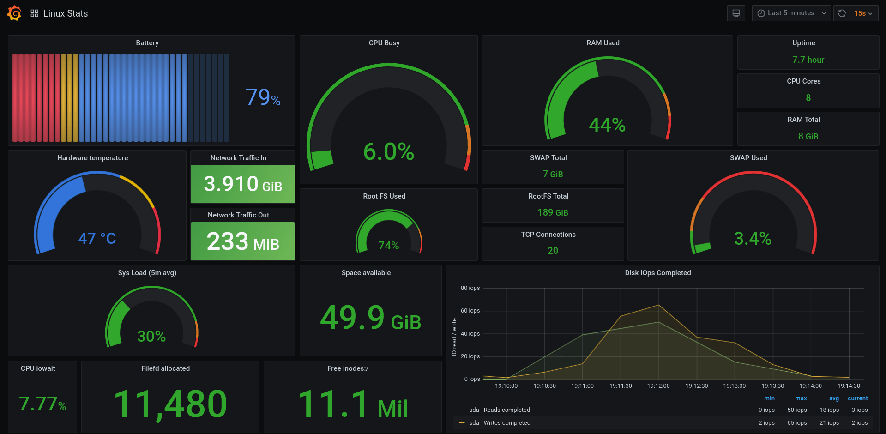Open the CPU Busy panel menu

(384, 42)
